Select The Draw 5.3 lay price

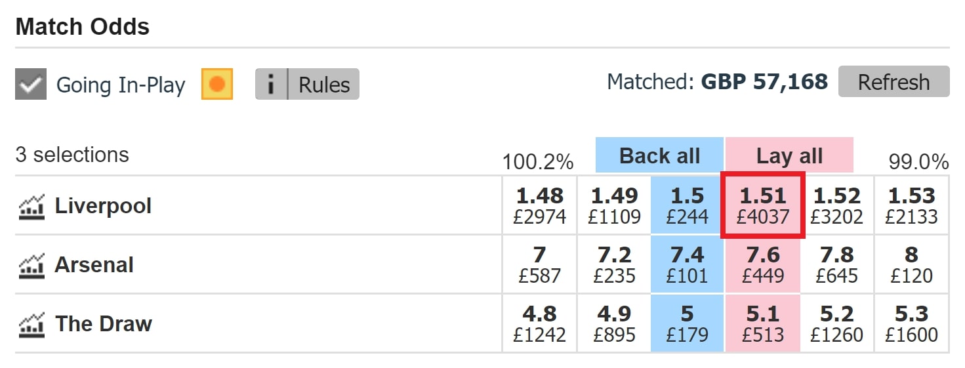coord(911,323)
